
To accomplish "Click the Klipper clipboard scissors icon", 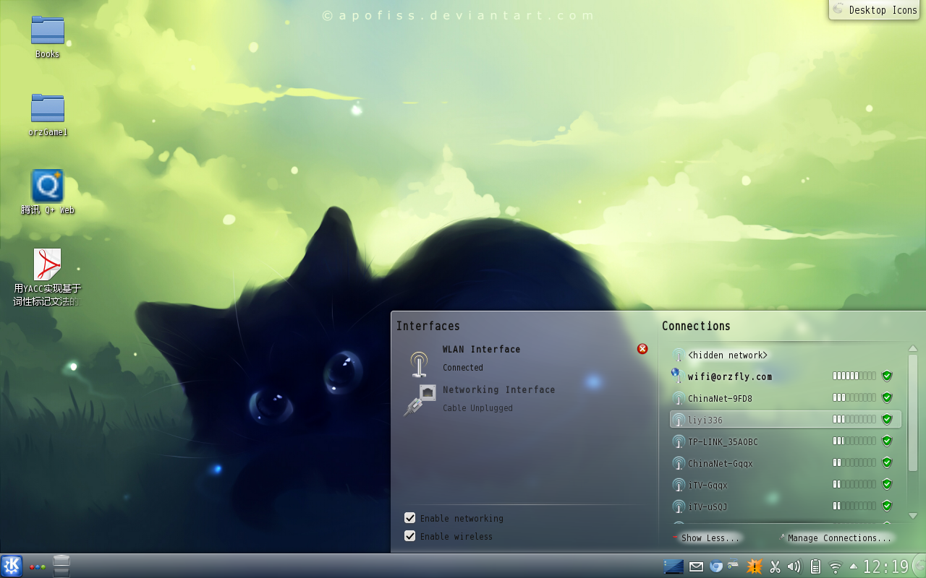I will [x=775, y=566].
